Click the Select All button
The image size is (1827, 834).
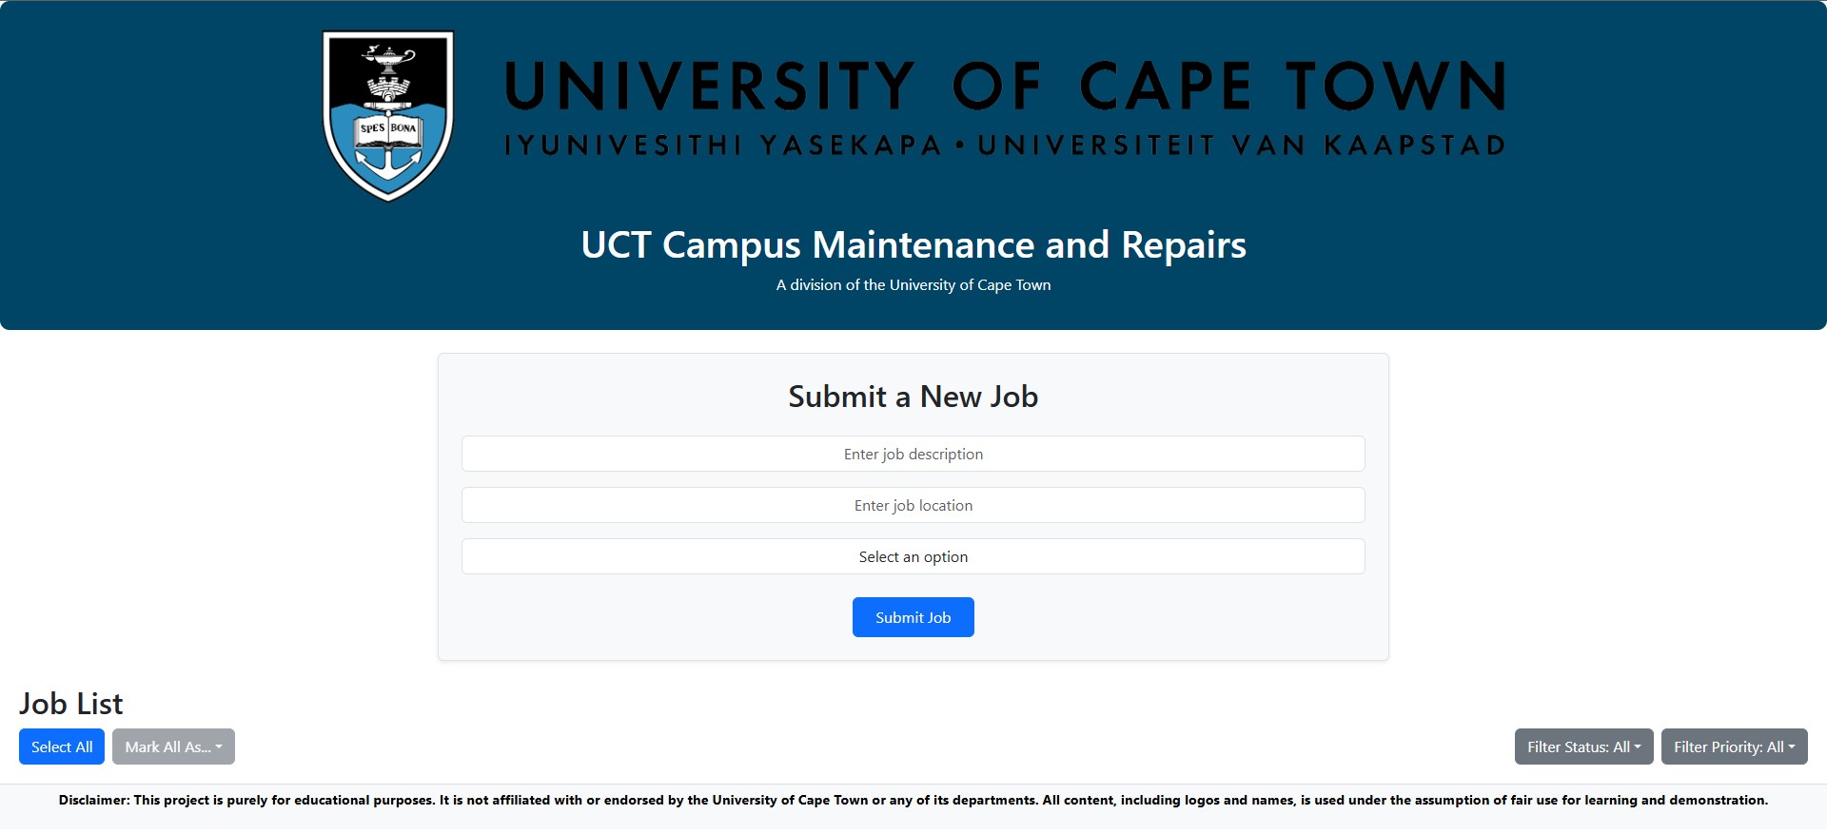click(61, 747)
